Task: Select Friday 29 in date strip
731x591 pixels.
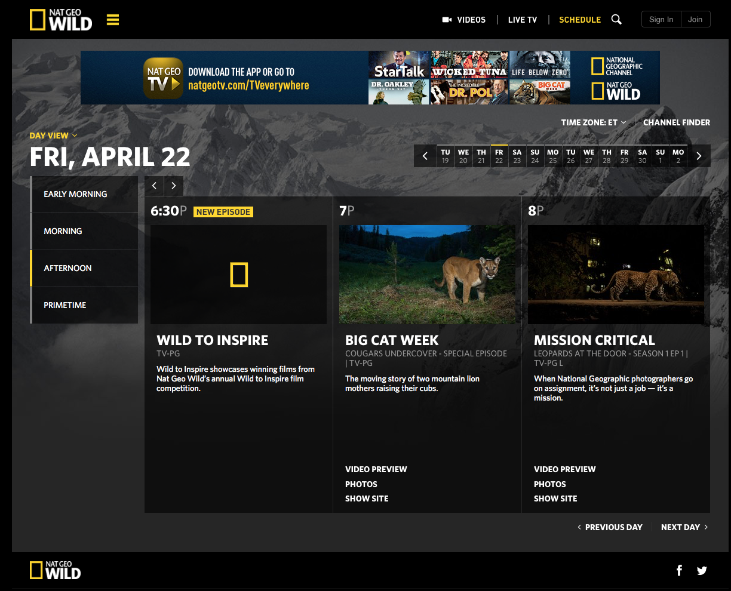Action: tap(625, 156)
